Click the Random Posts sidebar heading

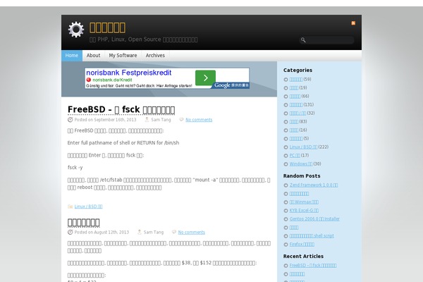[302, 176]
